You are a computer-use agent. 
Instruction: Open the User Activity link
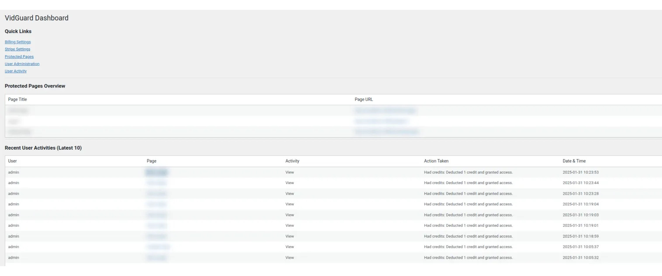[16, 71]
